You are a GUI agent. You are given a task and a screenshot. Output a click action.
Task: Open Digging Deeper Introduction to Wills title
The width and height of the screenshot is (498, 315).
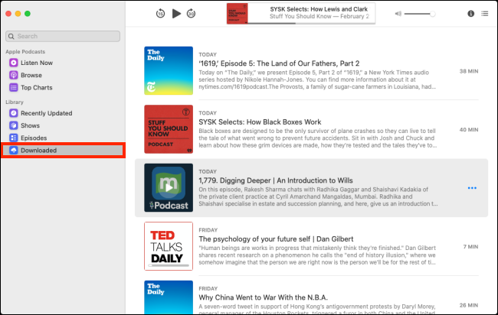tap(276, 180)
